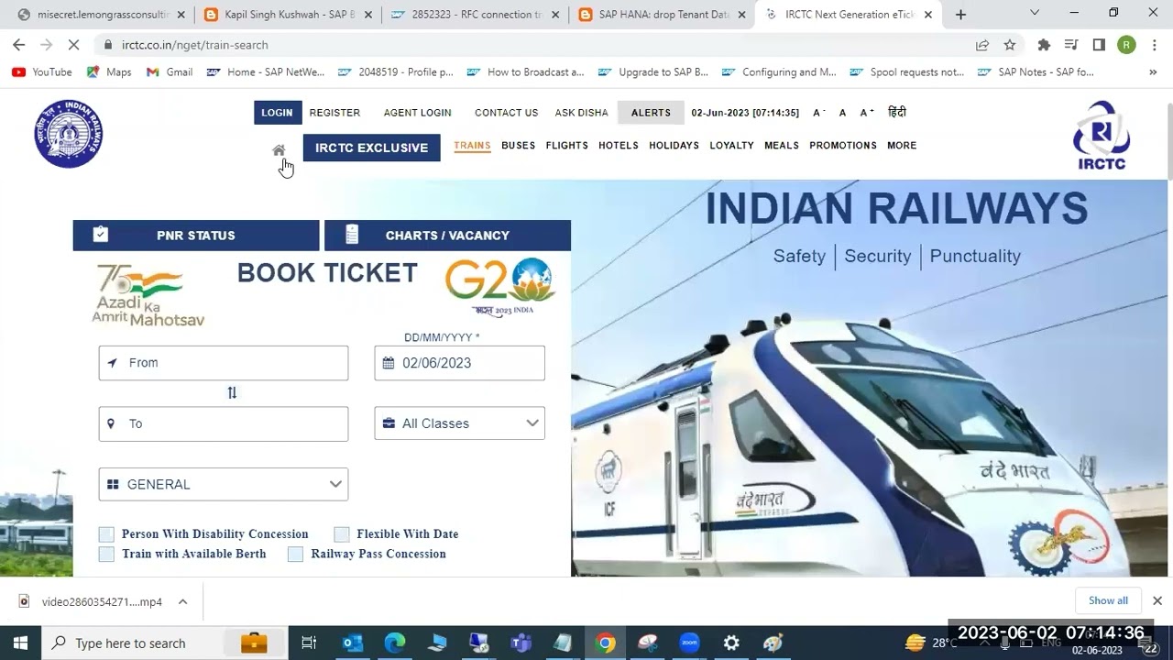Bookmark this page with the star icon
Screen dimensions: 1173x660
click(x=1010, y=45)
